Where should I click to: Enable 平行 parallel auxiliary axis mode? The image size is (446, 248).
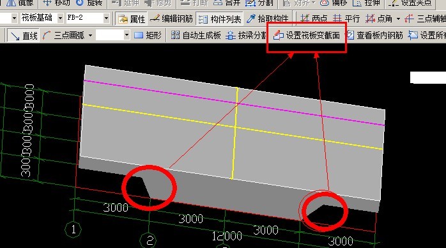(x=346, y=19)
